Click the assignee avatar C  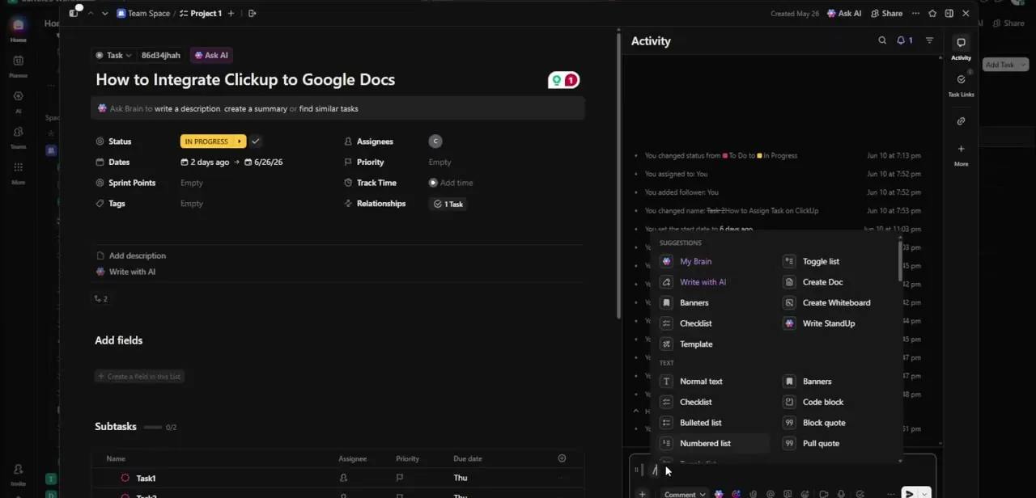point(435,141)
